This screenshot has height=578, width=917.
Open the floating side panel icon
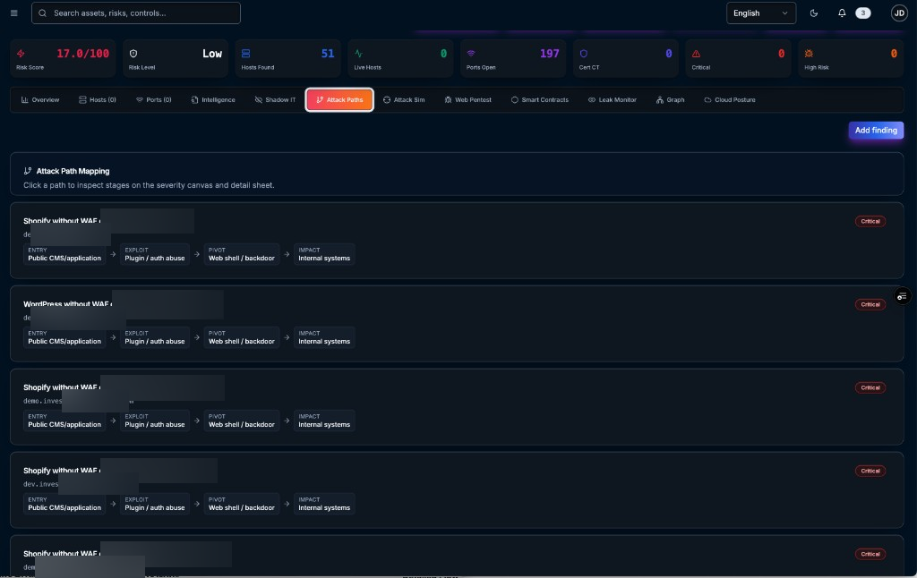click(902, 296)
